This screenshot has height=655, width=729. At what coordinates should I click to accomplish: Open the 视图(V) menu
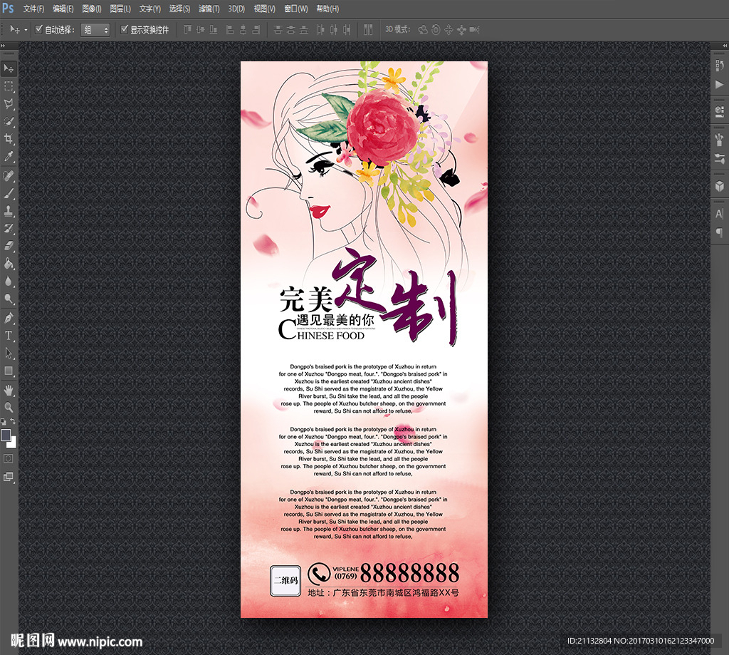264,9
